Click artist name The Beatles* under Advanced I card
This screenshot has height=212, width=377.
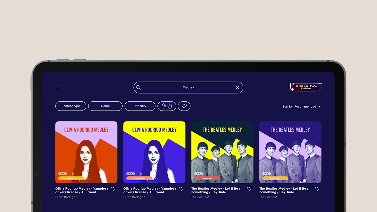200,197
